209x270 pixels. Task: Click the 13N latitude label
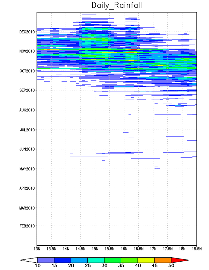click(x=37, y=249)
